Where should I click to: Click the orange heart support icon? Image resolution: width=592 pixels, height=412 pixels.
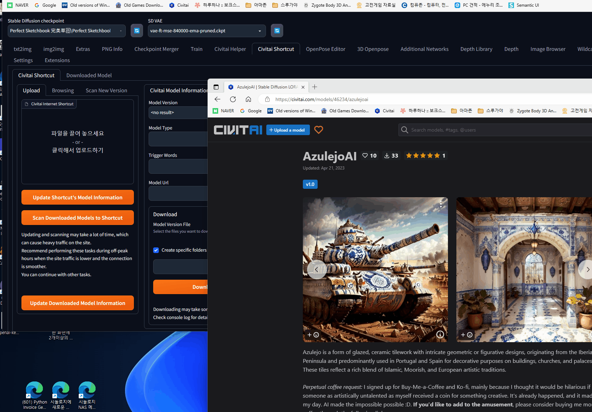[x=319, y=130]
